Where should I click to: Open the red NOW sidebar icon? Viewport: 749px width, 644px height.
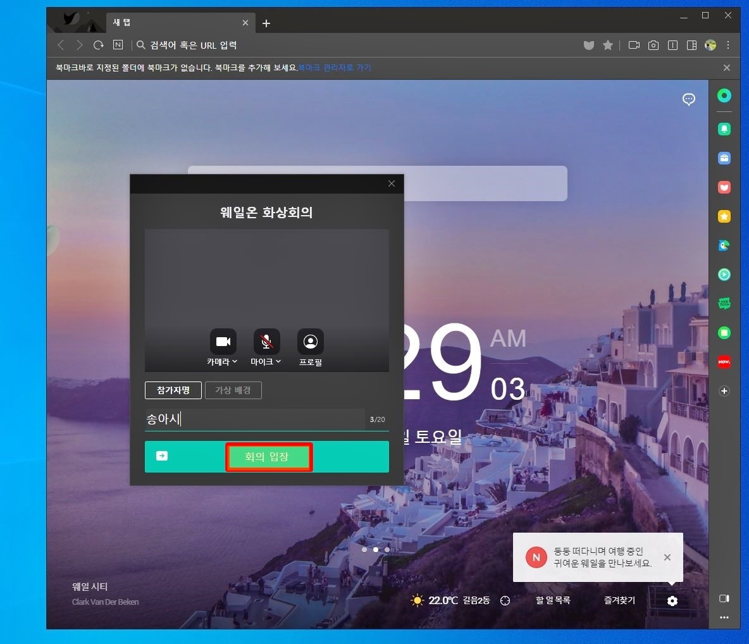(724, 362)
